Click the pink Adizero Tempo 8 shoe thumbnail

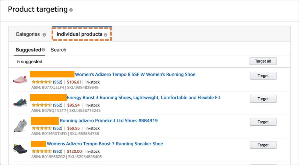click(x=20, y=79)
